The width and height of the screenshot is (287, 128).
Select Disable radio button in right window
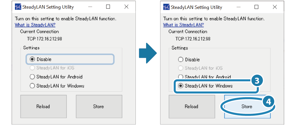click(x=181, y=60)
